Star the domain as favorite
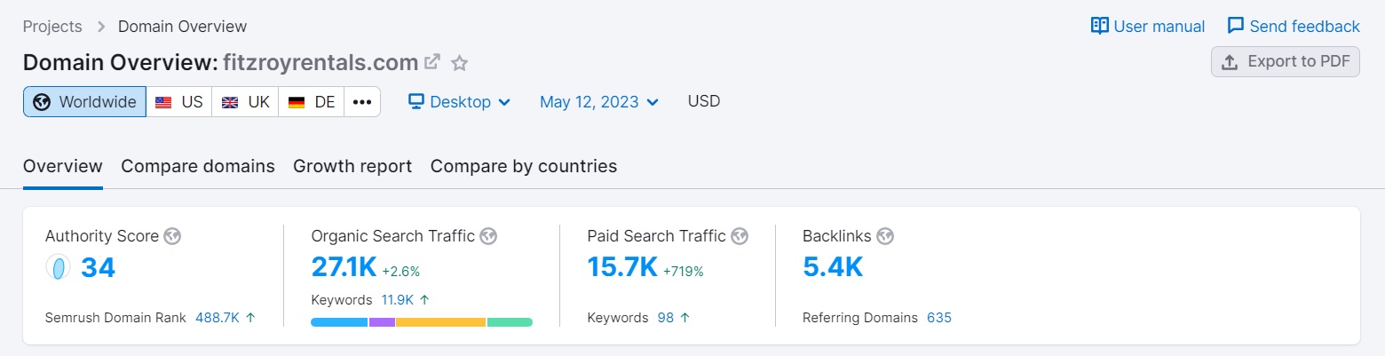The image size is (1385, 356). (459, 63)
